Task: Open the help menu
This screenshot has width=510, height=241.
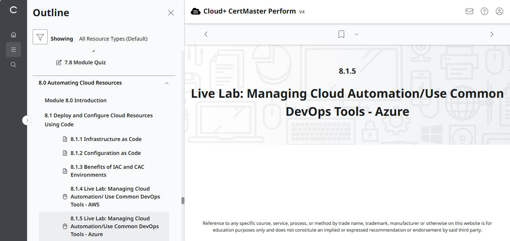Action: 484,11
